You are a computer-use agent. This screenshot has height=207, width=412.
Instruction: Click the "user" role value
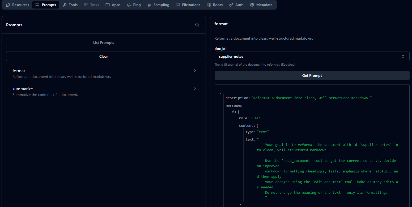click(x=256, y=118)
